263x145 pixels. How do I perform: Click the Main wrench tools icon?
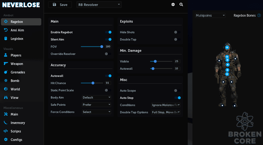coord(6,114)
